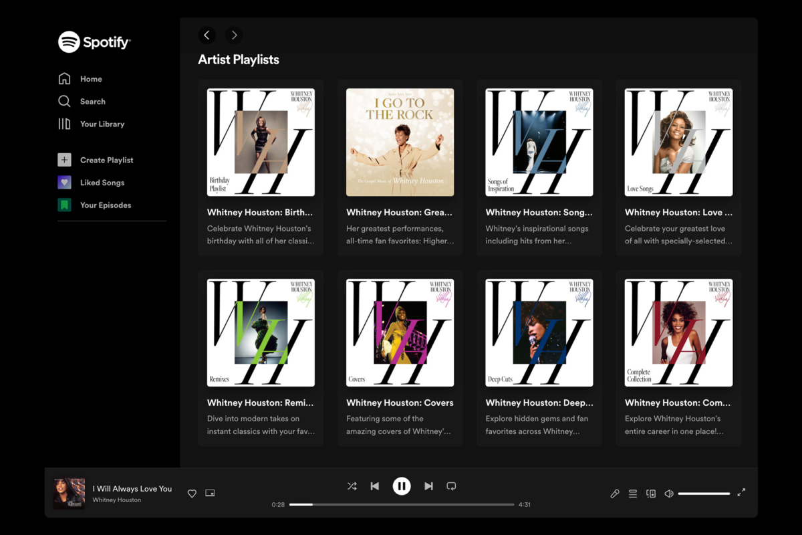Click the Create Playlist plus icon
802x535 pixels.
click(x=64, y=160)
